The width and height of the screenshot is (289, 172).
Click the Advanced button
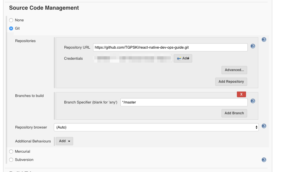(234, 70)
